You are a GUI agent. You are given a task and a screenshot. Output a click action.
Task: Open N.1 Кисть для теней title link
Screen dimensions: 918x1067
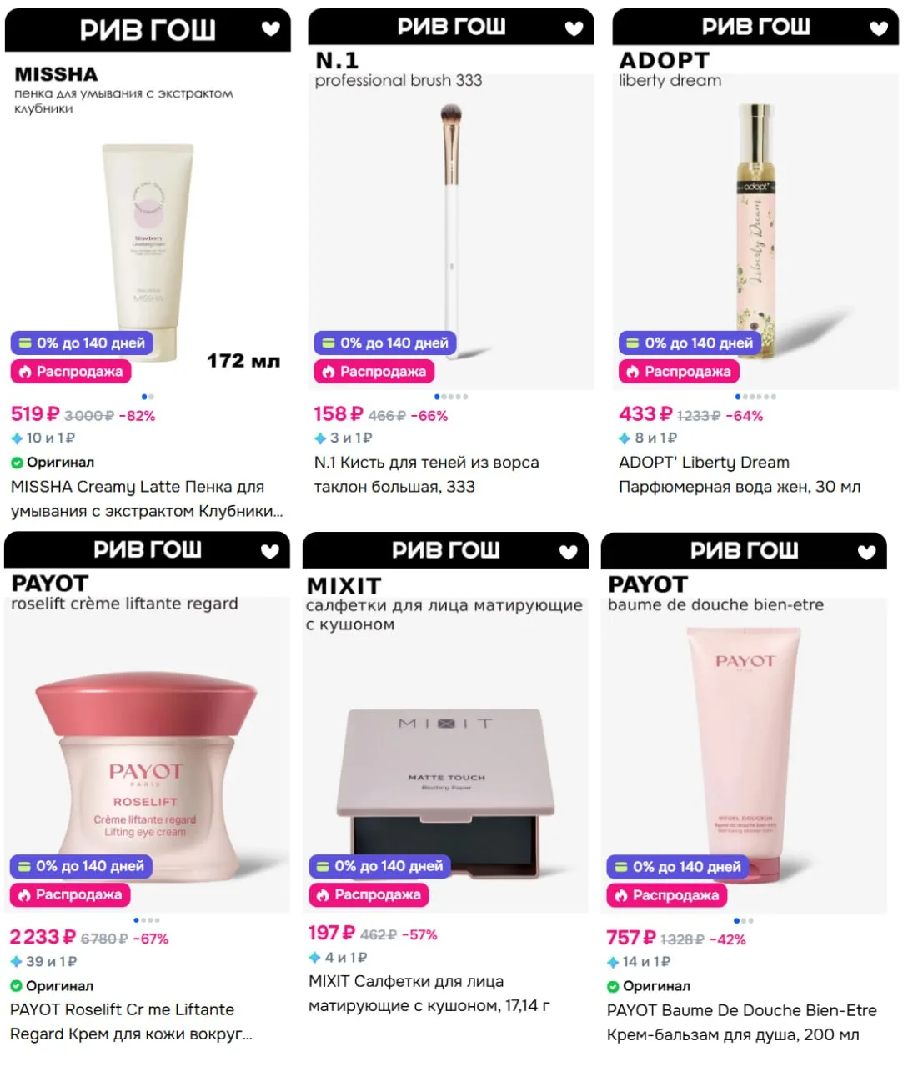click(426, 474)
